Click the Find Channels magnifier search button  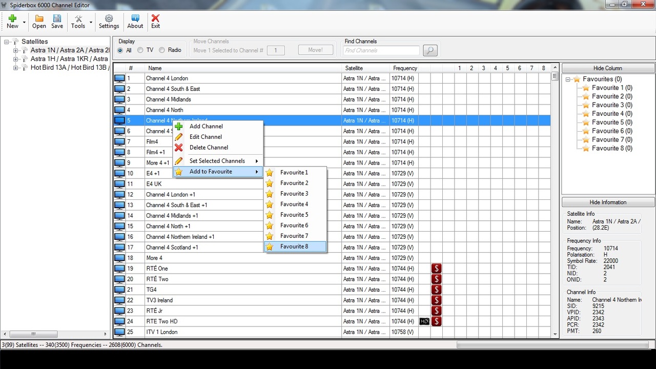tap(430, 50)
